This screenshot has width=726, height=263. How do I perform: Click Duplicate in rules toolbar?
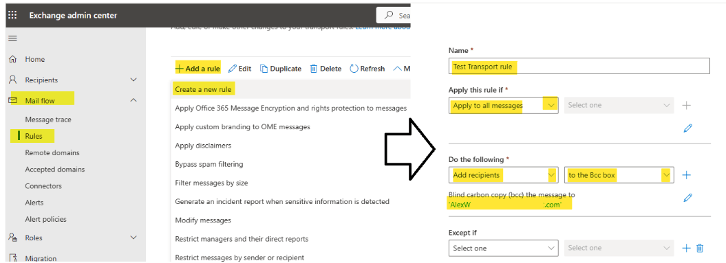pos(281,69)
